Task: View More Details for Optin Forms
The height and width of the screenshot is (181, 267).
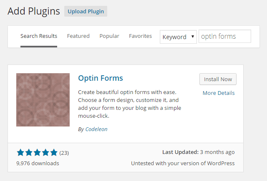Action: 219,93
